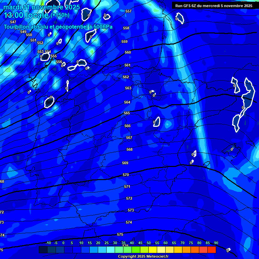Click the 547 contour label

13,22
